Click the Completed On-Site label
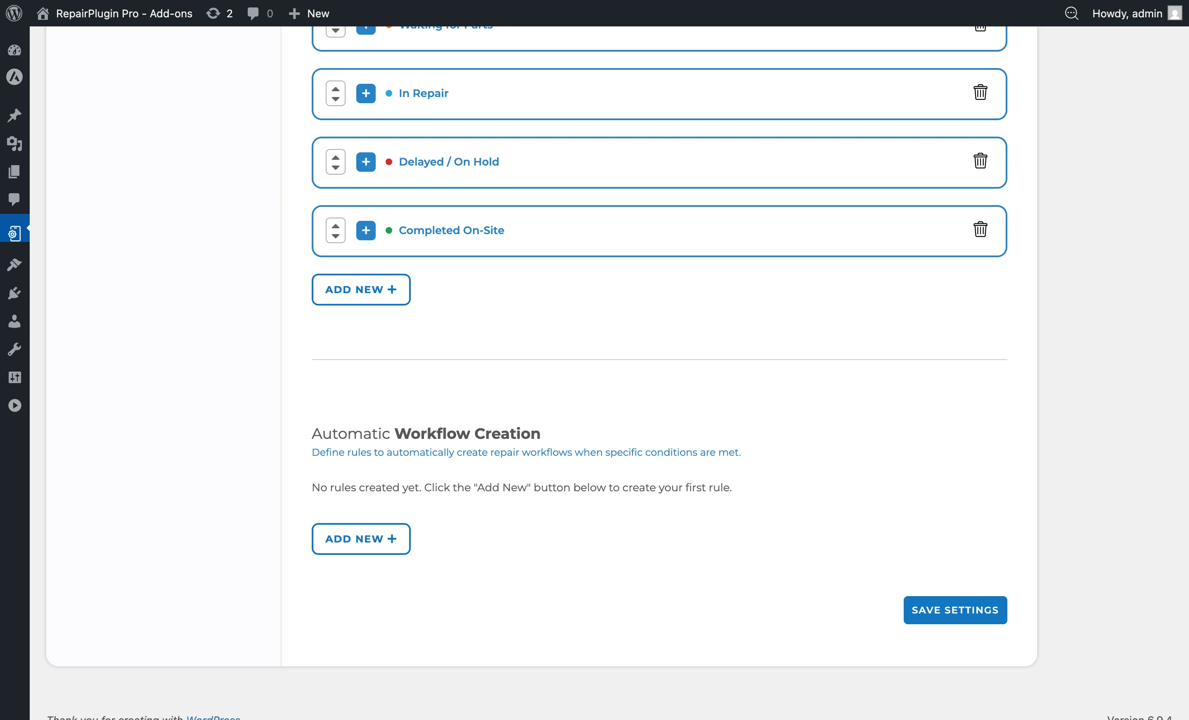Image resolution: width=1189 pixels, height=720 pixels. click(451, 230)
